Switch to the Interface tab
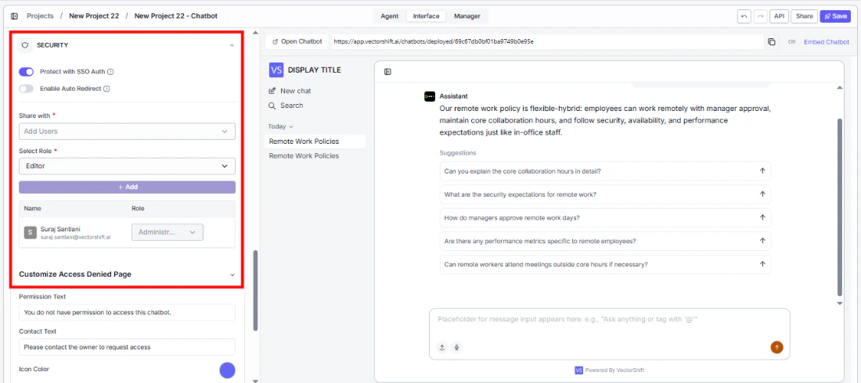 click(426, 16)
